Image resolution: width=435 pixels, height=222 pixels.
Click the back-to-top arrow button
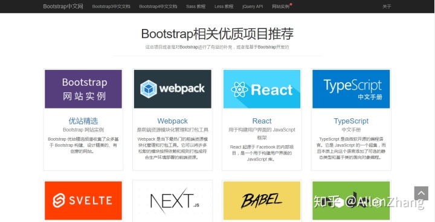(x=421, y=193)
